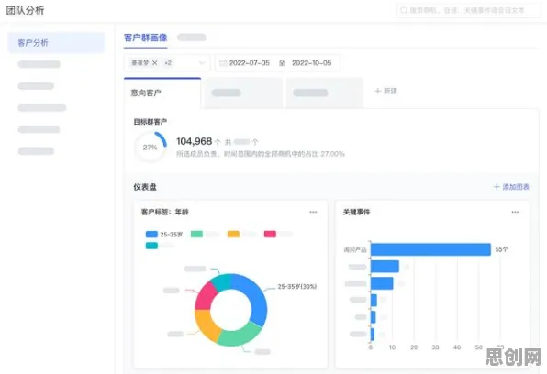
Task: Click the 25-35岁(30%) chart label
Action: 296,287
